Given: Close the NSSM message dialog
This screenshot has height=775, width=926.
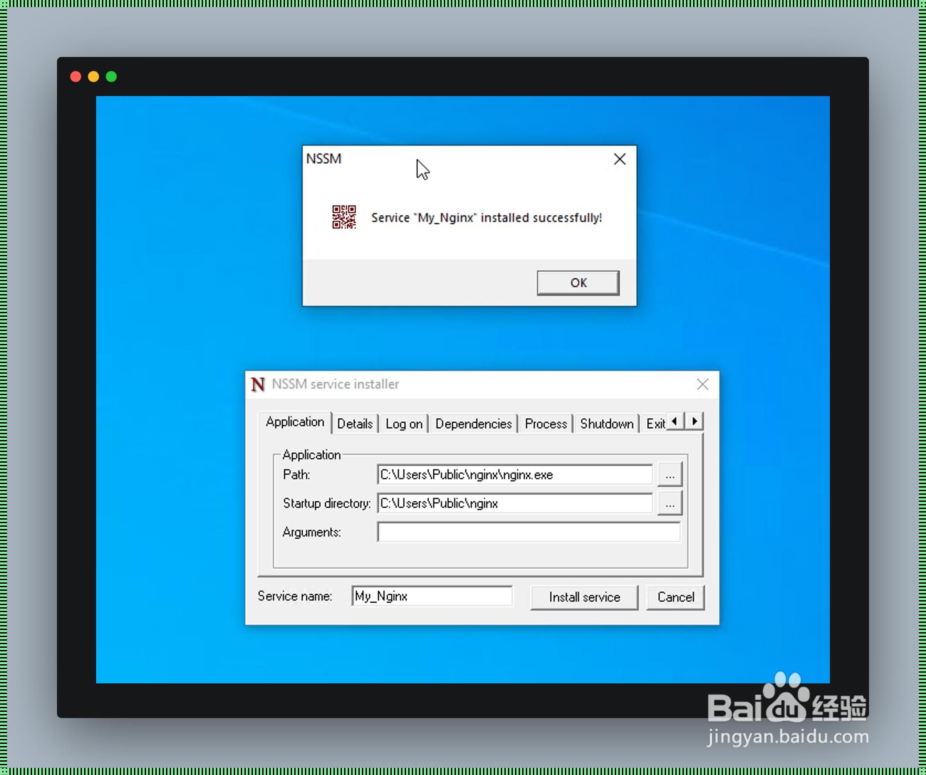Looking at the screenshot, I should [x=620, y=159].
